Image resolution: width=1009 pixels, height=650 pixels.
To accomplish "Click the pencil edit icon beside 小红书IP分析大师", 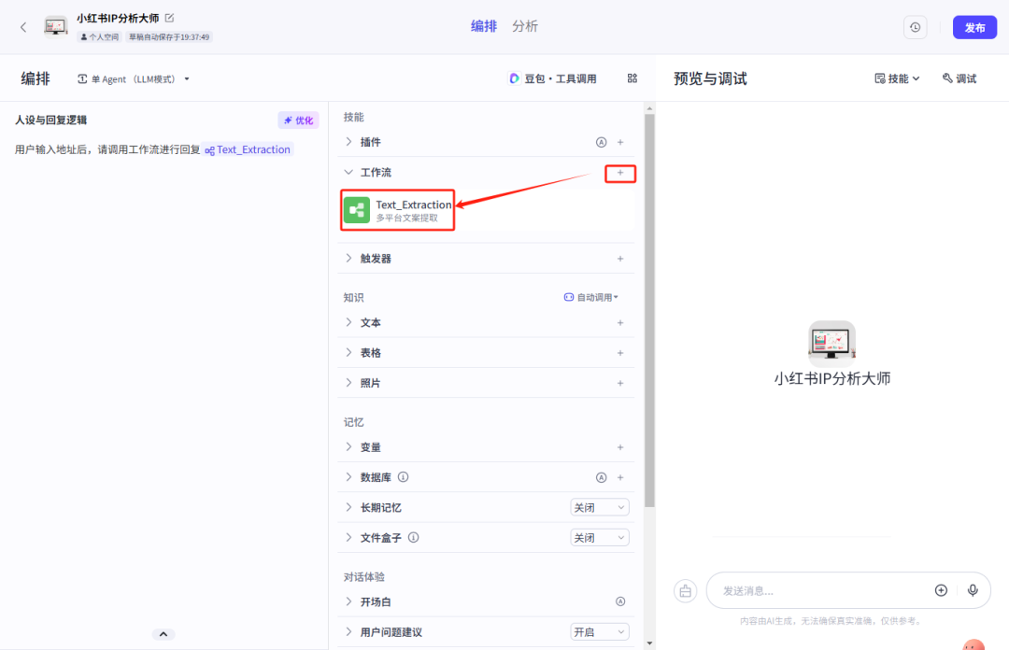I will click(168, 18).
